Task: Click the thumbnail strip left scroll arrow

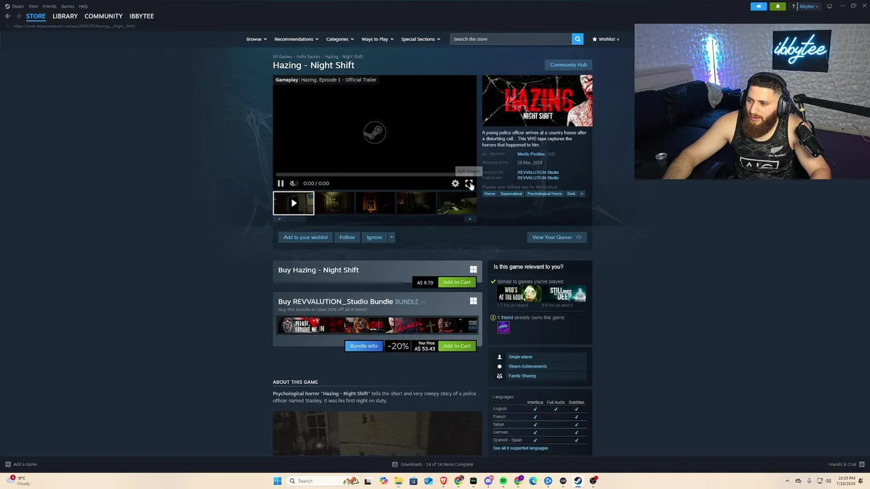Action: [279, 219]
